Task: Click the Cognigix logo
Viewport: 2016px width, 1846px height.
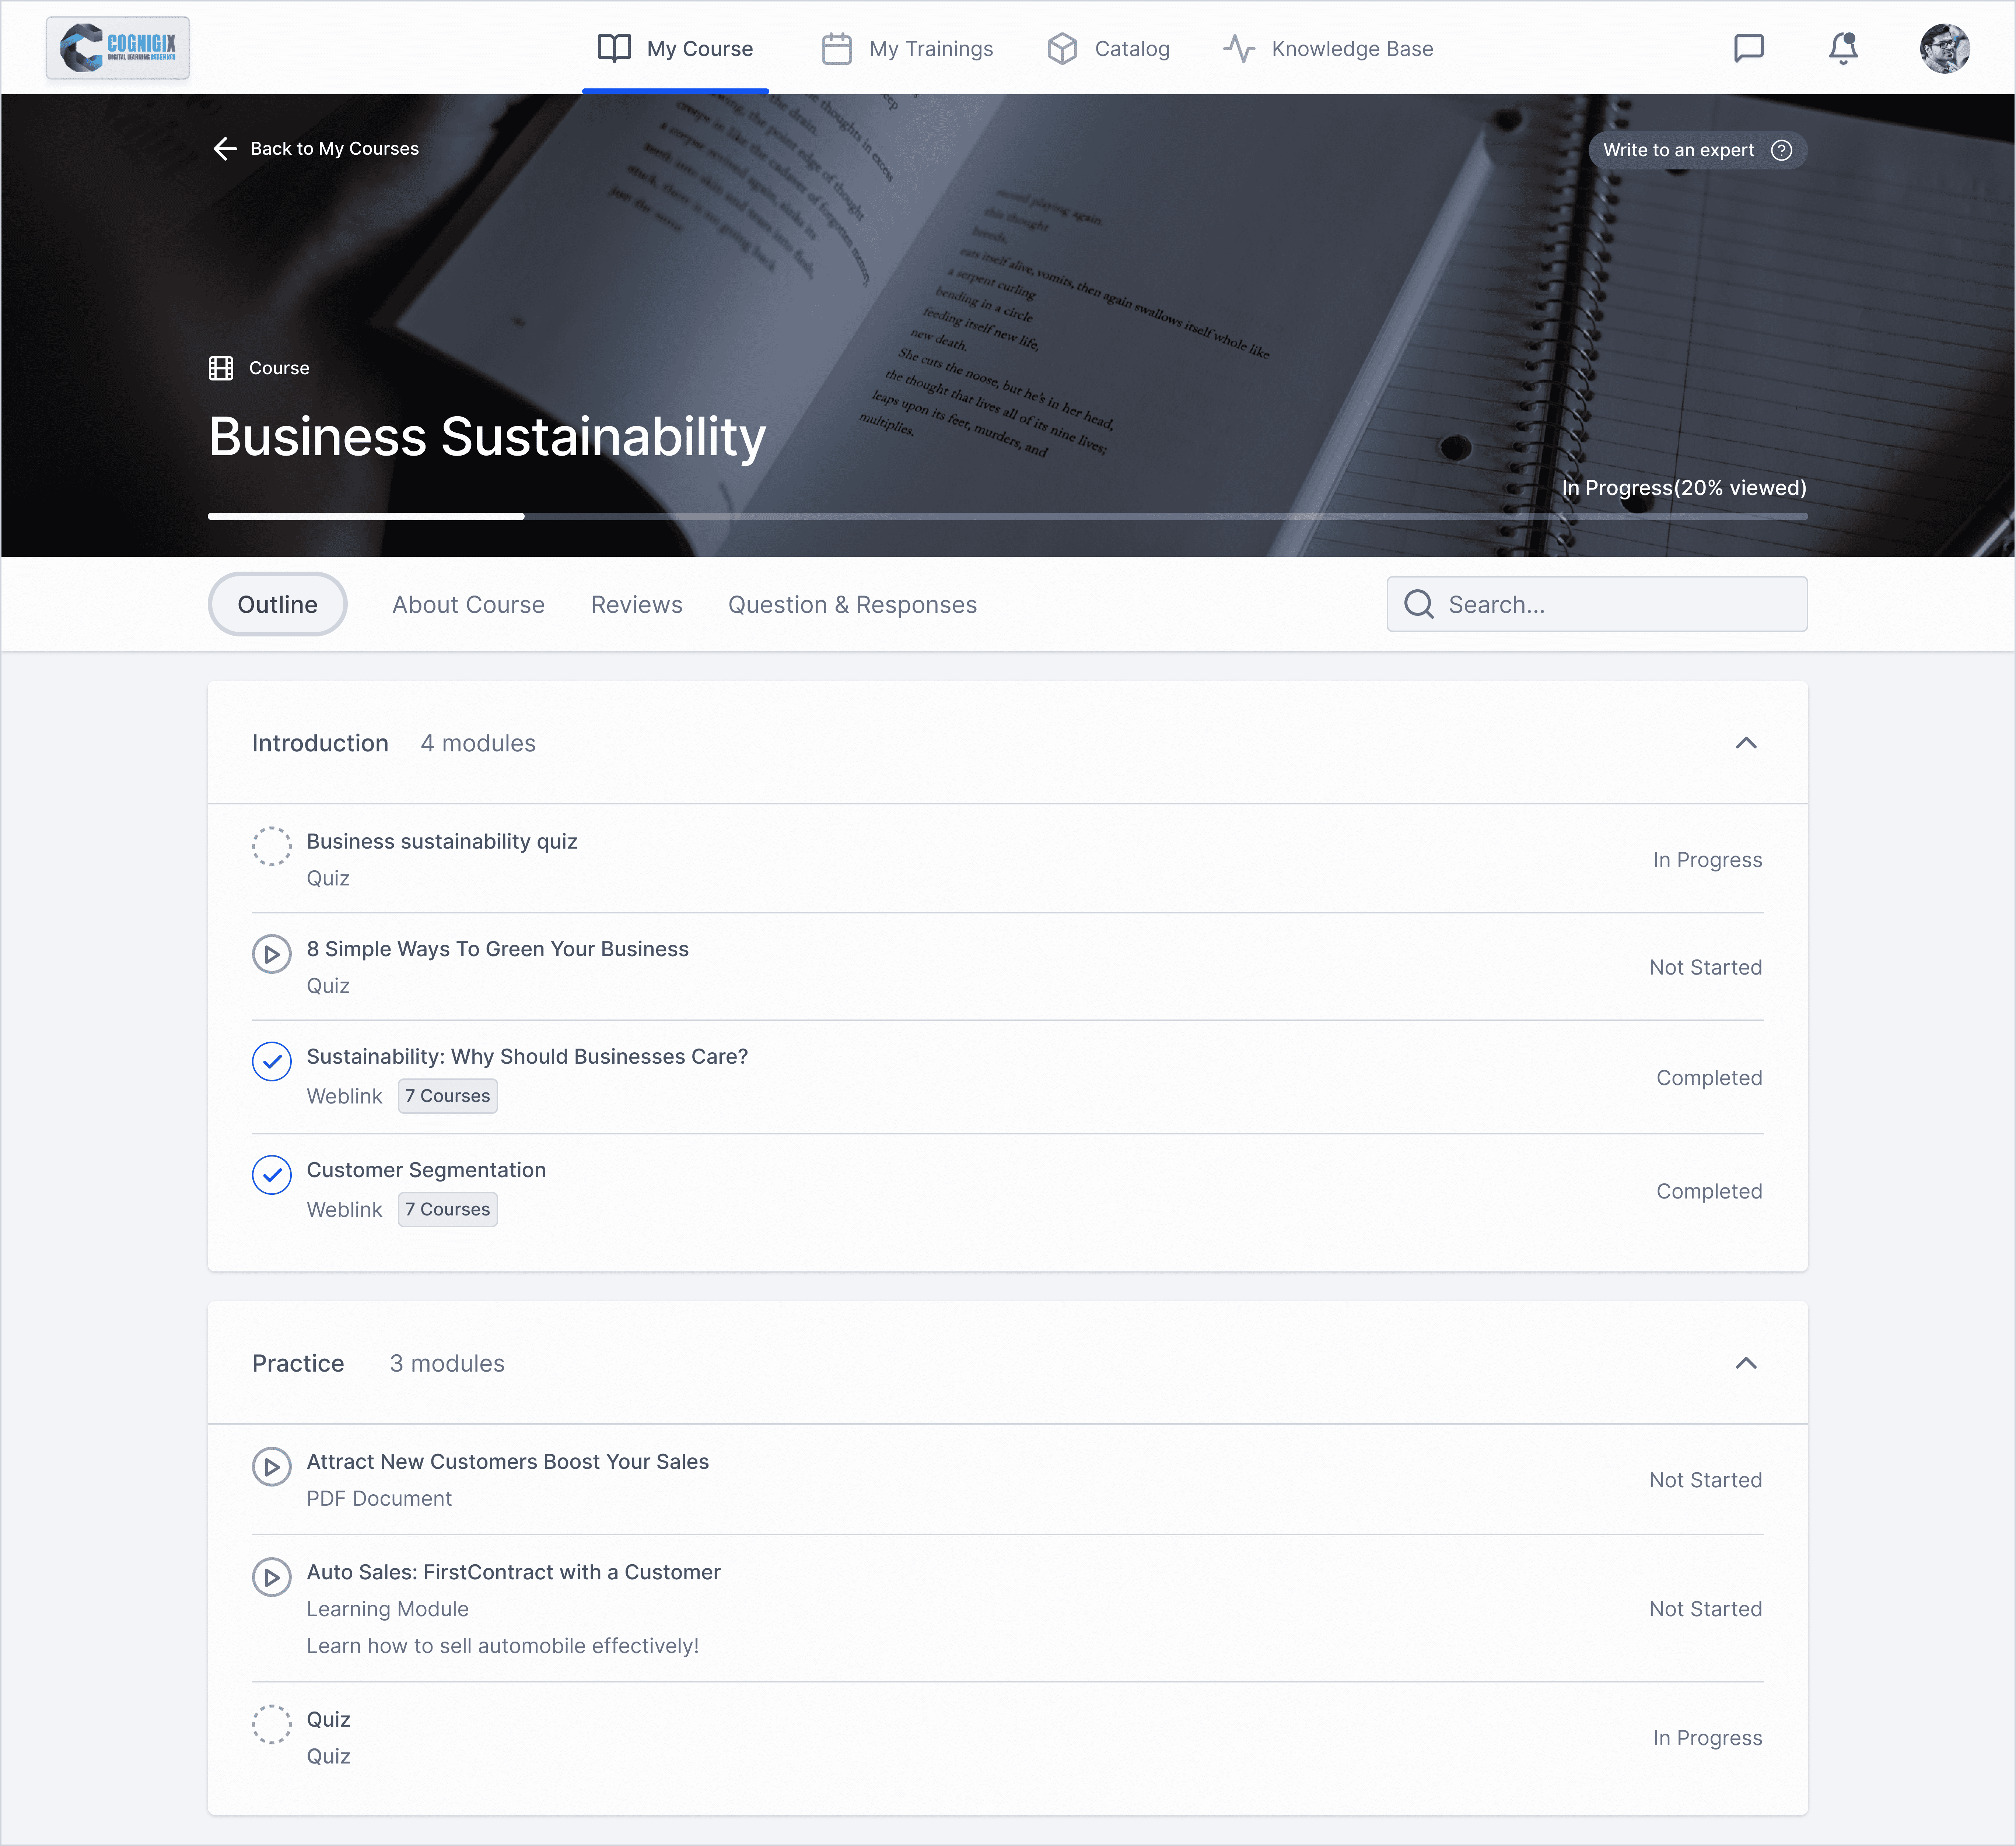Action: 118,47
